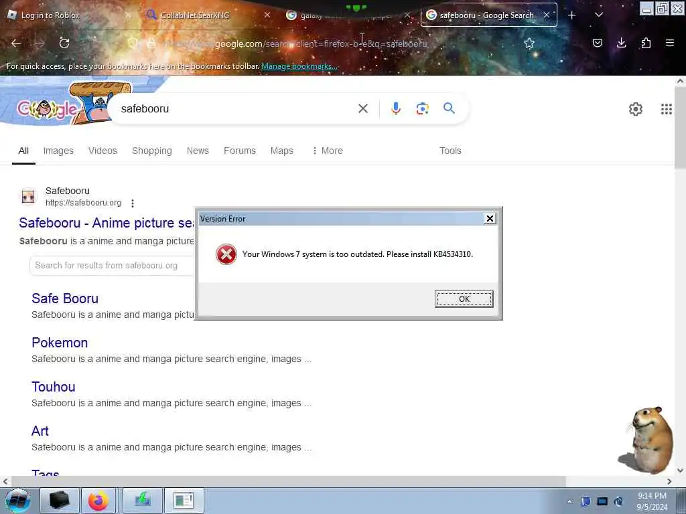Open the document window taskbar icon

coord(184,501)
